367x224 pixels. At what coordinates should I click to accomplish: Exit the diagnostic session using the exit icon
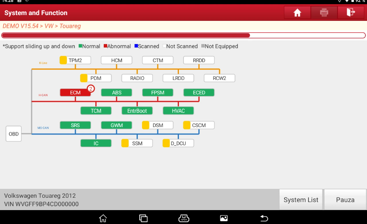tap(351, 12)
